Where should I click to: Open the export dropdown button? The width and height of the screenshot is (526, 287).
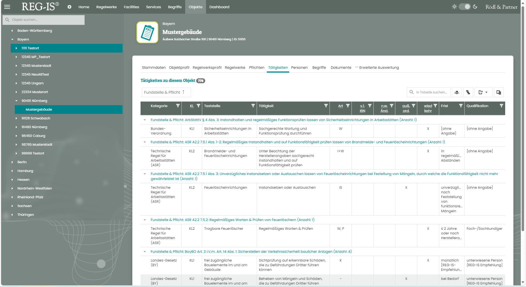point(483,92)
